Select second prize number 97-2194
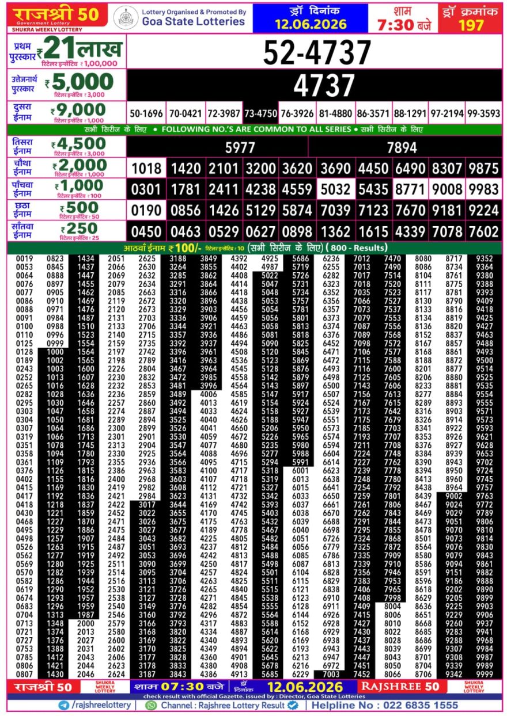 447,113
